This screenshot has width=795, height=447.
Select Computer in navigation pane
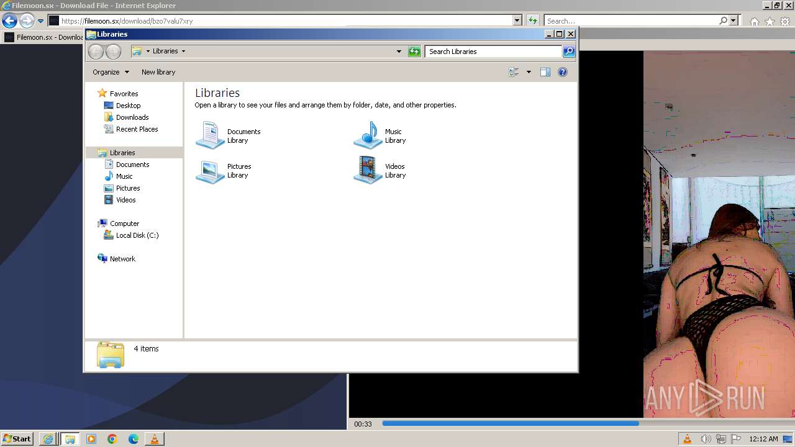(124, 223)
